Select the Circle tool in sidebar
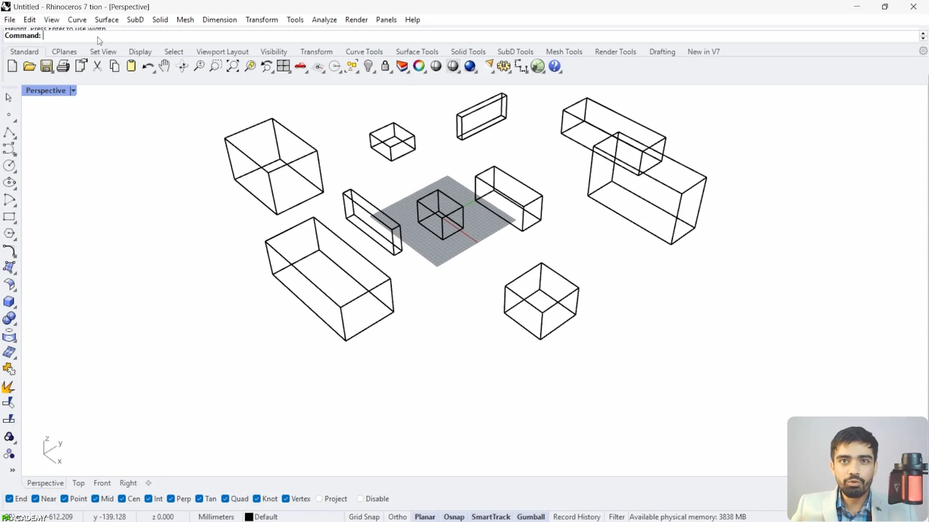929x522 pixels. (9, 165)
